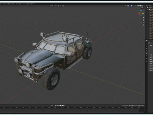
Task: Click the green Y axis on navigation gizmo
Action: [x=143, y=14]
